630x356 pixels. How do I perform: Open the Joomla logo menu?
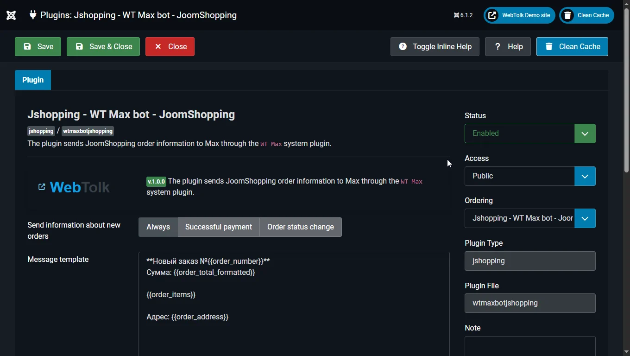(11, 15)
